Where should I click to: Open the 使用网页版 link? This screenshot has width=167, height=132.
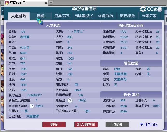[149, 124]
